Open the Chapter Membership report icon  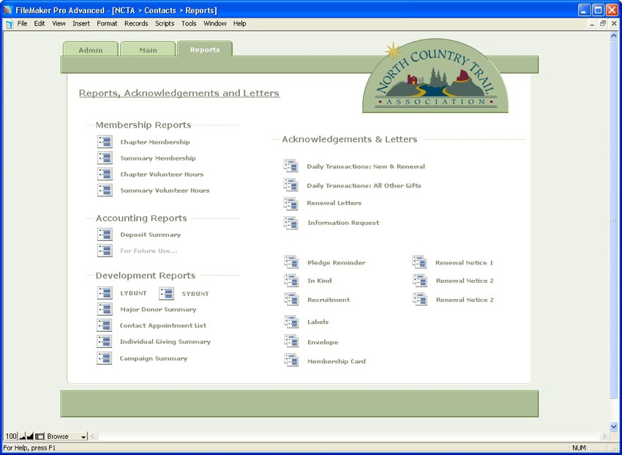(x=105, y=141)
